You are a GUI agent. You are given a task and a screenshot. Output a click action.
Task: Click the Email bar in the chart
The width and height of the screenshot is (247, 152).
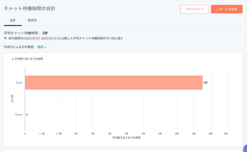coord(114,83)
